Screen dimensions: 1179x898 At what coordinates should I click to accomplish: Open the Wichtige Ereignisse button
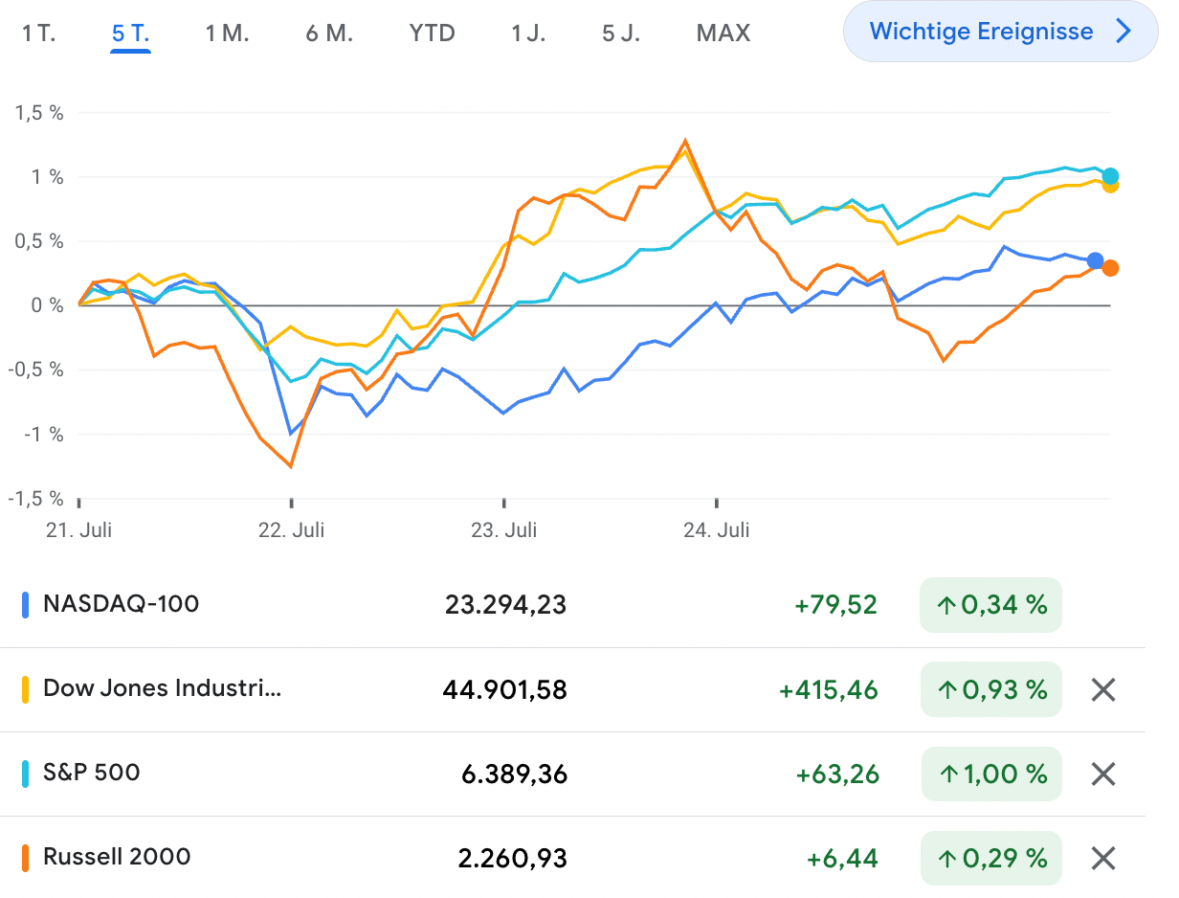pos(1000,32)
